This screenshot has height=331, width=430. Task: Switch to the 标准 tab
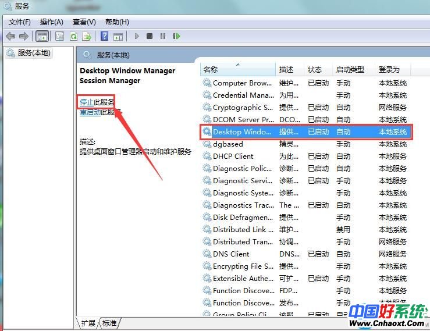click(109, 323)
